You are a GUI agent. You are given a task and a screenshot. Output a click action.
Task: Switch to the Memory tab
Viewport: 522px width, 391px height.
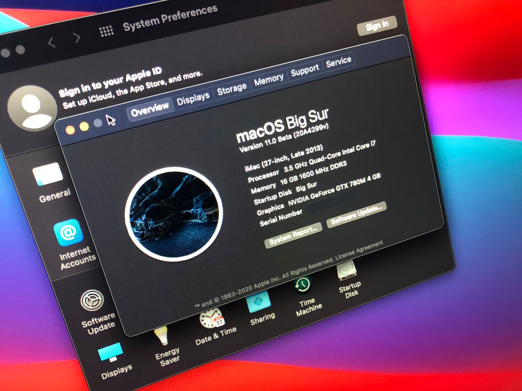coord(268,79)
